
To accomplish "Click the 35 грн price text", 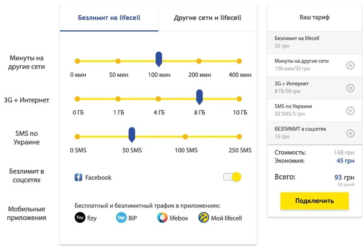I will 282,46.
